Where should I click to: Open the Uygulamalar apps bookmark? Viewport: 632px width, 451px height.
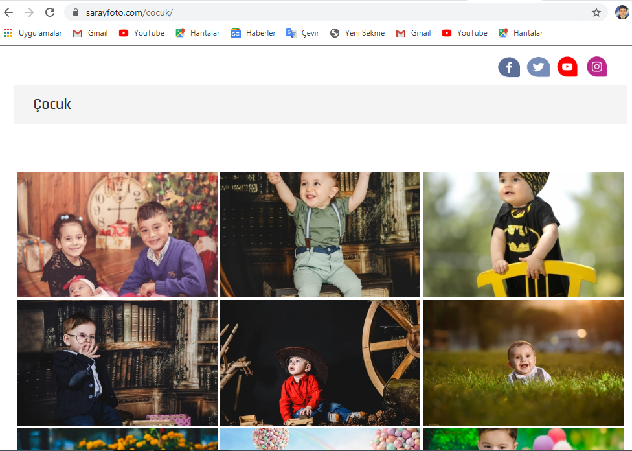click(x=33, y=33)
